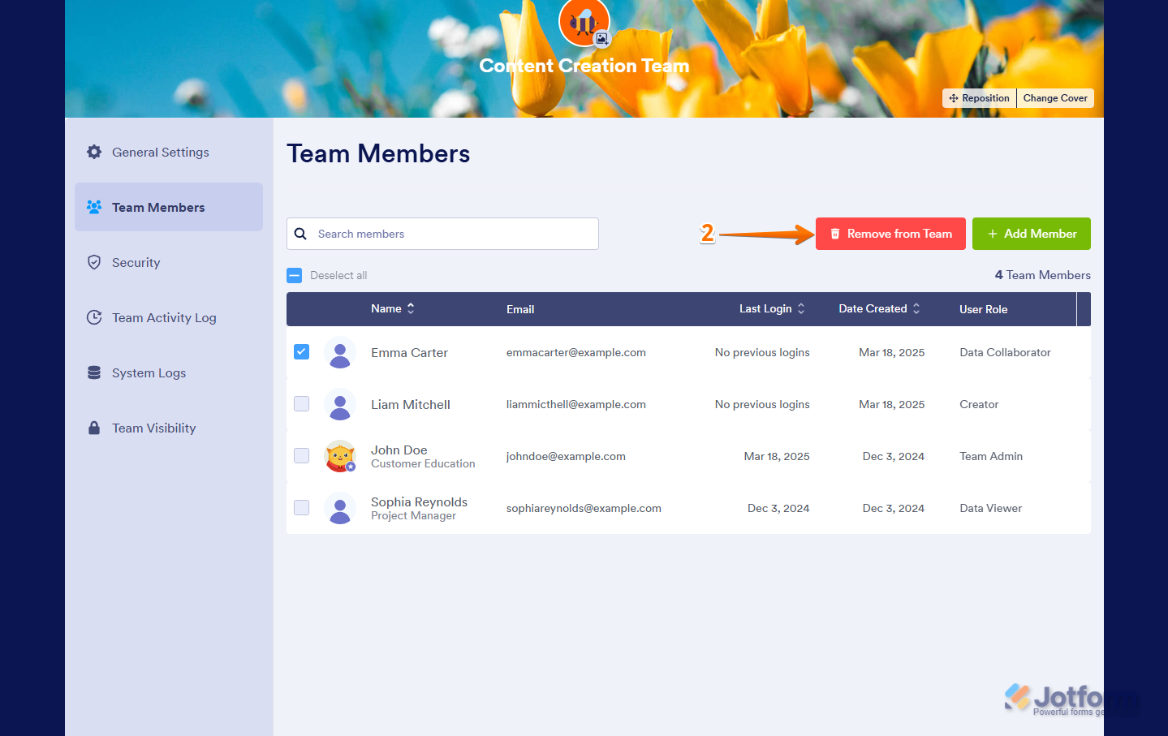Click John Doe's cat avatar
1168x736 pixels.
click(340, 456)
